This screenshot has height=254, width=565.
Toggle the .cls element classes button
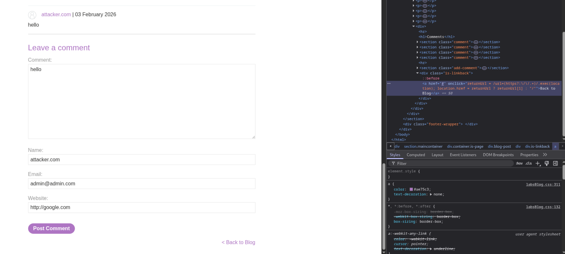click(x=528, y=163)
